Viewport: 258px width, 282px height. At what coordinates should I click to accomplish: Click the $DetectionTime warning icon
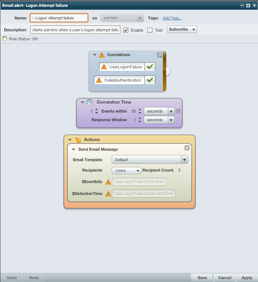(x=108, y=194)
